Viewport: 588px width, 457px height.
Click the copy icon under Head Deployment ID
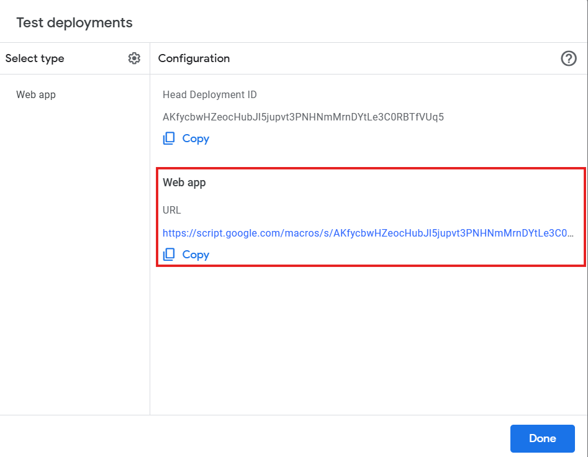pyautogui.click(x=169, y=138)
